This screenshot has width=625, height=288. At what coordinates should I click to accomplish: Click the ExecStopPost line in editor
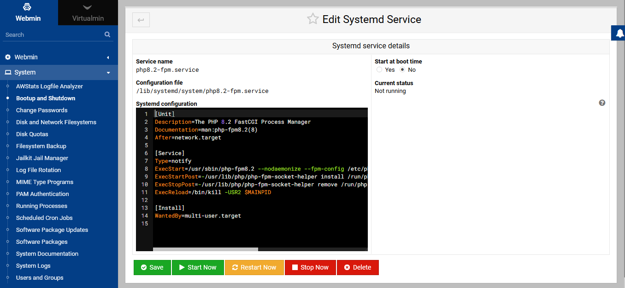click(x=261, y=184)
